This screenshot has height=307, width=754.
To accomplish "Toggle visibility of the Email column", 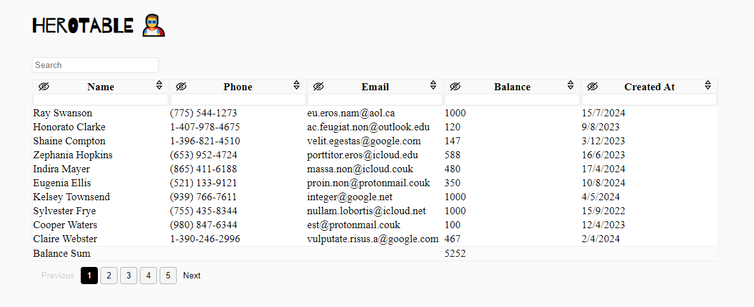I will click(319, 86).
